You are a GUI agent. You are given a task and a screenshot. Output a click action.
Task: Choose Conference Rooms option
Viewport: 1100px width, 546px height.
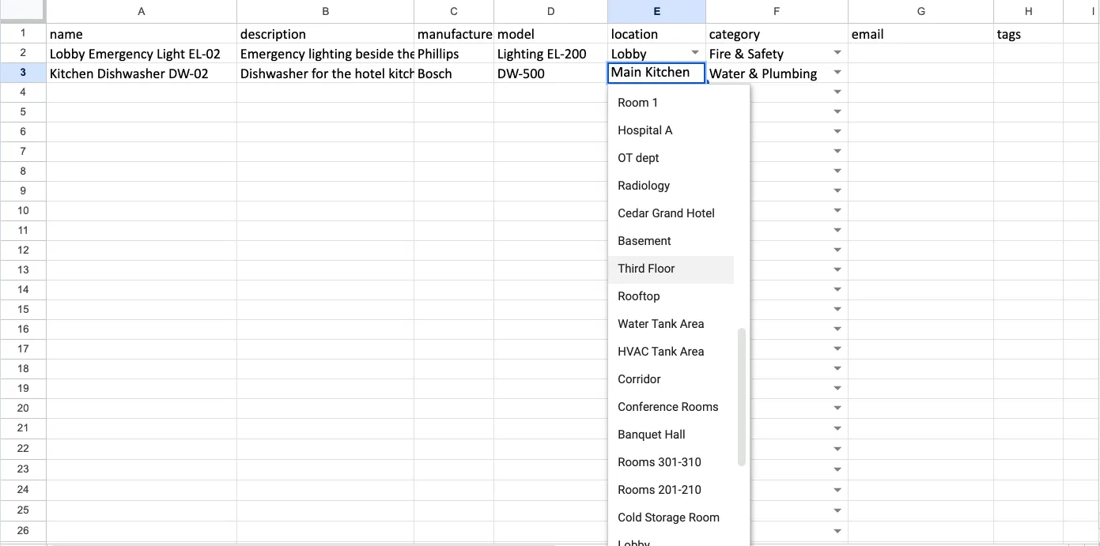671,407
